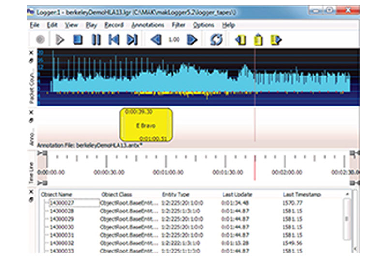Click the Play button

(60, 40)
